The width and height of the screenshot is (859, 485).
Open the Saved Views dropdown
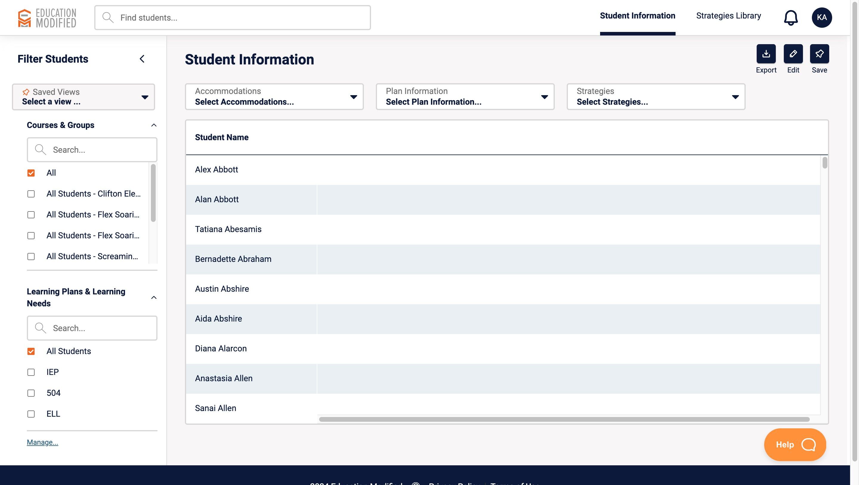point(84,97)
